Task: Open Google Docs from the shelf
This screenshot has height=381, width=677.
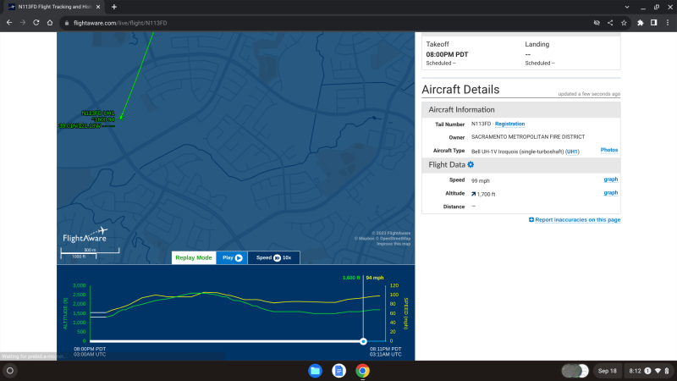Action: tap(339, 371)
